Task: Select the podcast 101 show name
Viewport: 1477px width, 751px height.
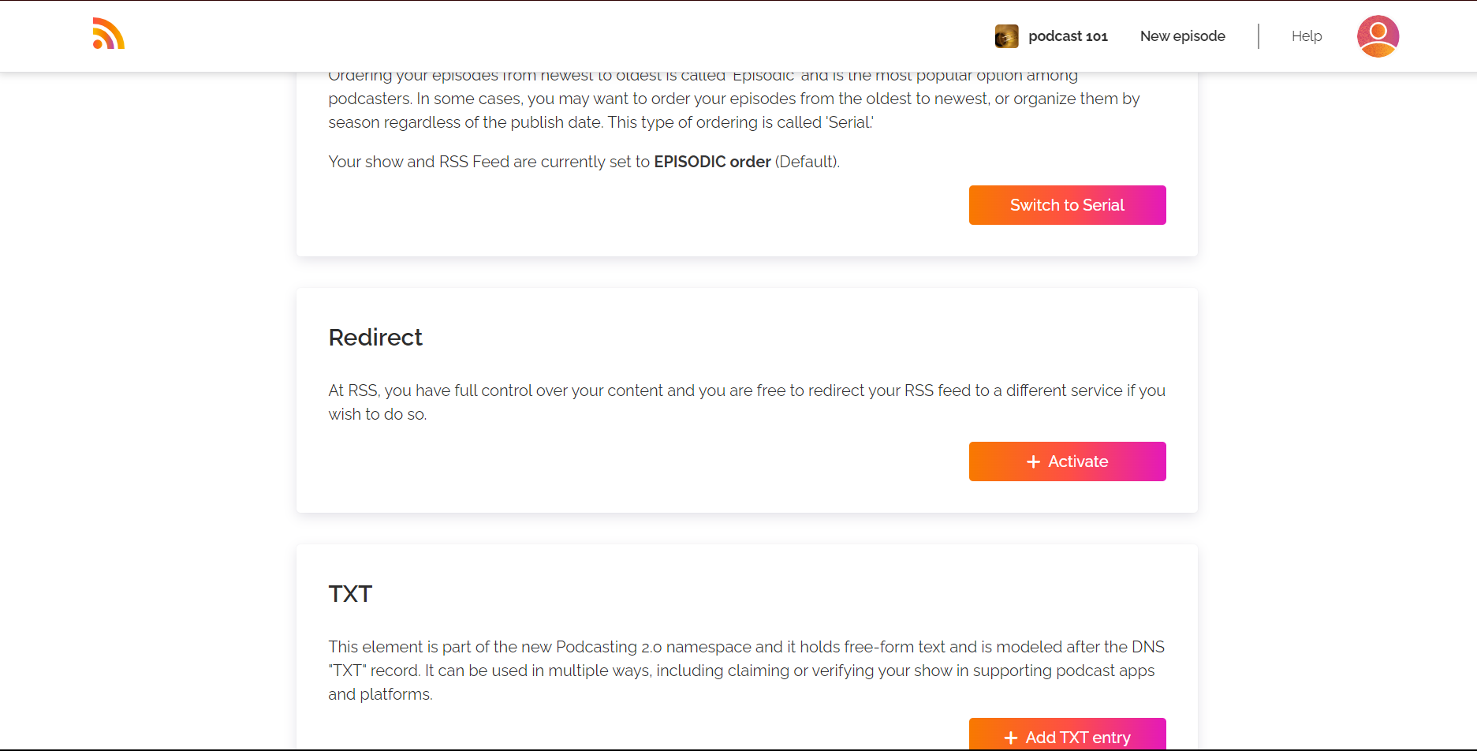Action: pyautogui.click(x=1068, y=36)
